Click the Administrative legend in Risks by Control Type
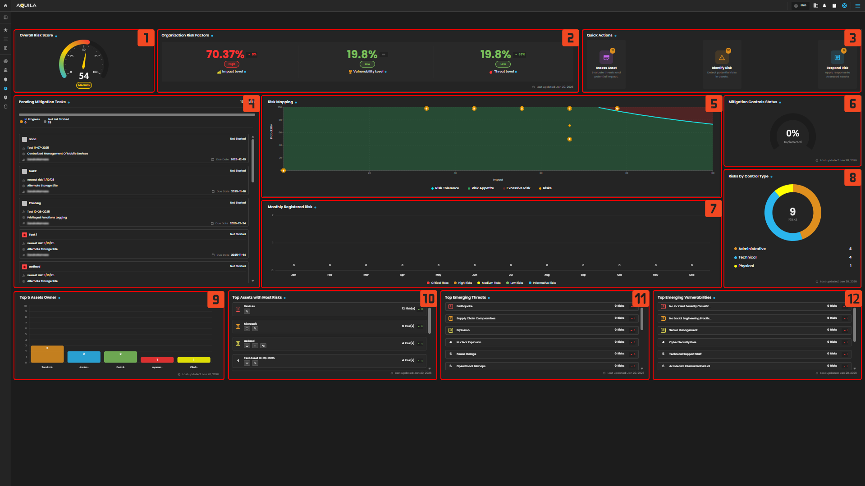The height and width of the screenshot is (486, 865). point(751,249)
